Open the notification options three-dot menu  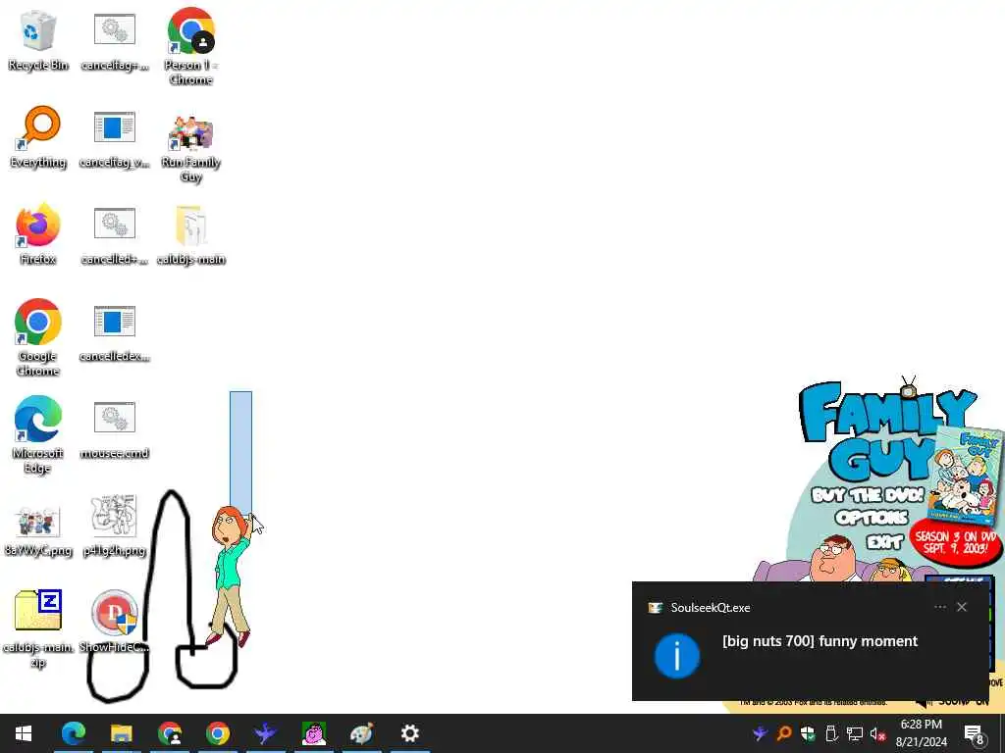point(939,607)
